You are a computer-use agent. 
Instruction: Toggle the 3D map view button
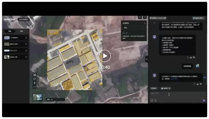pos(34,75)
